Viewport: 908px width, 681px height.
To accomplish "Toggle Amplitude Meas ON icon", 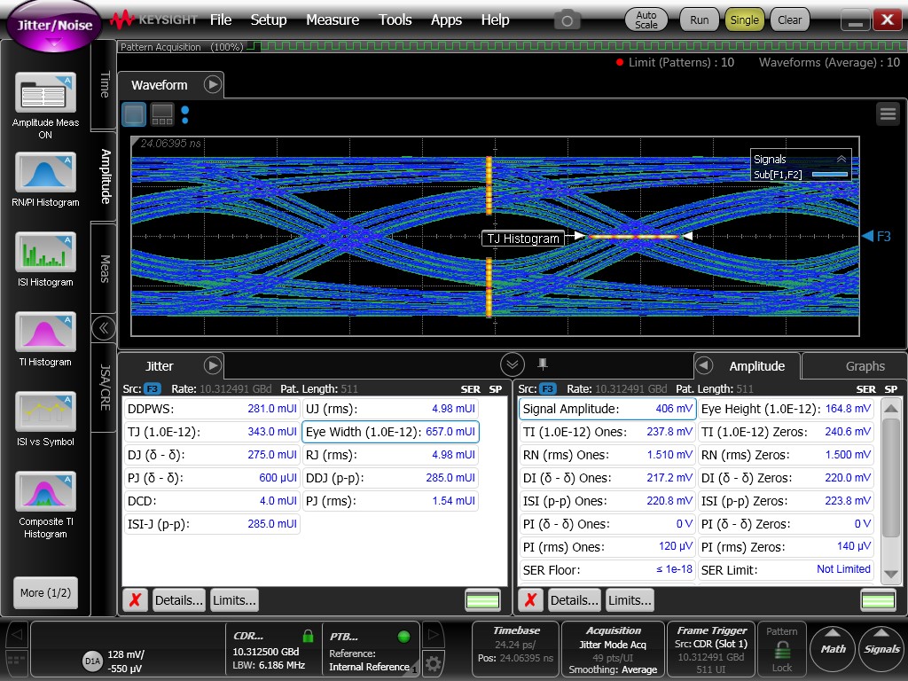I will pos(45,92).
